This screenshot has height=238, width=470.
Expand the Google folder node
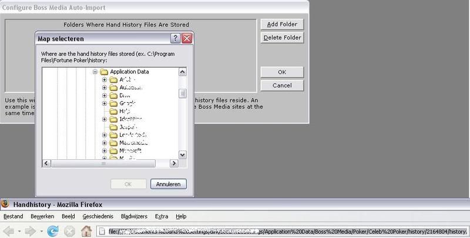(x=105, y=103)
